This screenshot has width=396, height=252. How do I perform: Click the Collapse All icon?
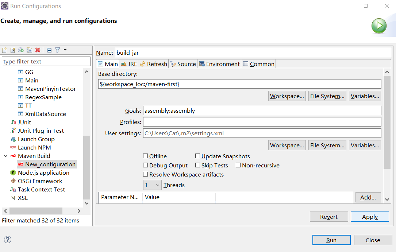coord(49,50)
